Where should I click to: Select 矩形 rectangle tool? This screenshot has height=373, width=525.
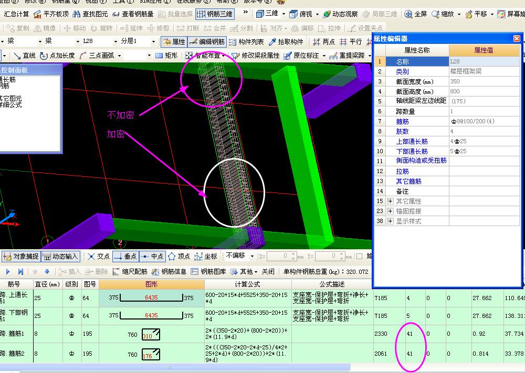(x=166, y=56)
